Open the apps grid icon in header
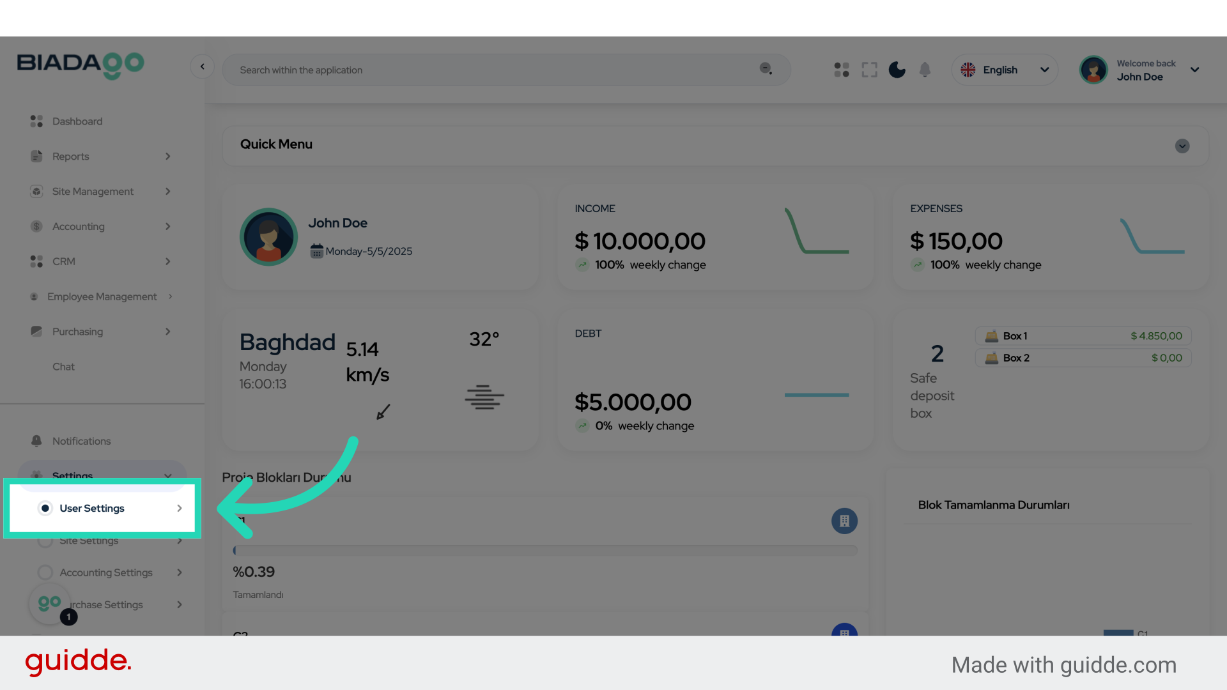This screenshot has width=1227, height=690. tap(842, 70)
